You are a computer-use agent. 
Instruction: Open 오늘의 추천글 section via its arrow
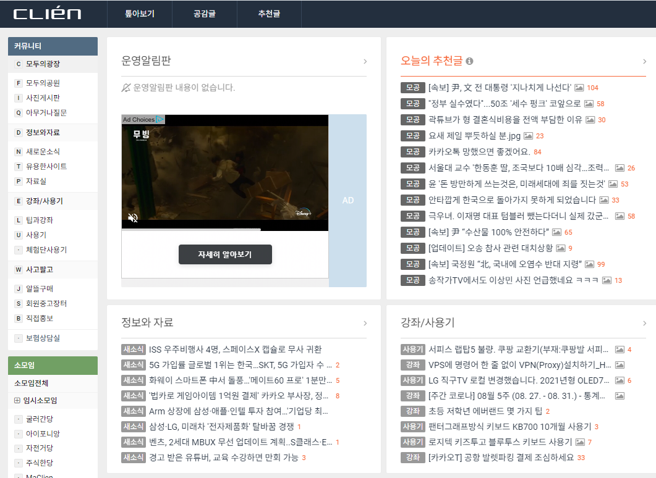(x=645, y=61)
